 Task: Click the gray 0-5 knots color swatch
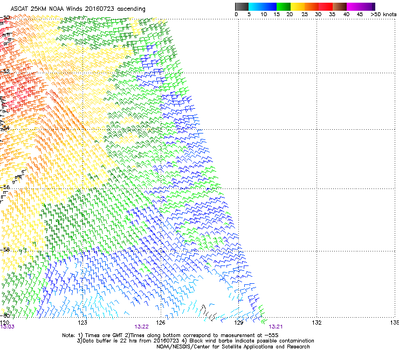(x=242, y=6)
